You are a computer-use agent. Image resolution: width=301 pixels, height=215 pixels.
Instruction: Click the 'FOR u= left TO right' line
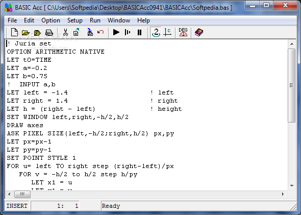[x=90, y=166]
